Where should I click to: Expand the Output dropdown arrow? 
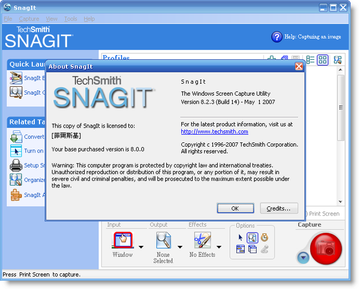click(x=180, y=247)
